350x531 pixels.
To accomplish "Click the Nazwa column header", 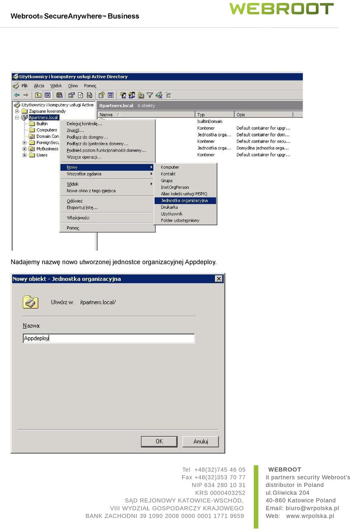I will 147,115.
